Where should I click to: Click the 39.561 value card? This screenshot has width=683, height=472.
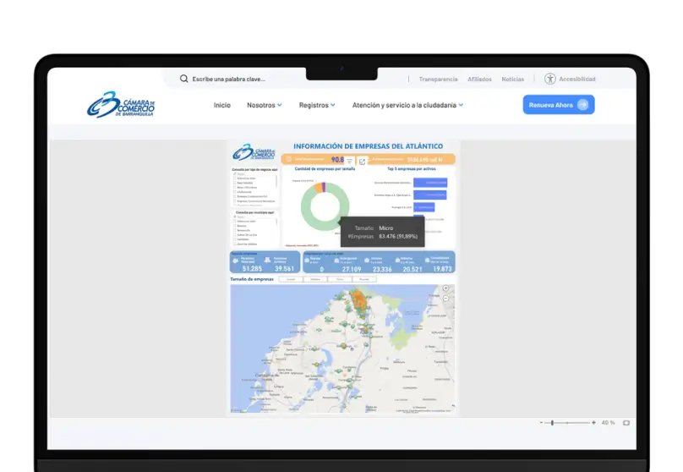[x=284, y=268]
